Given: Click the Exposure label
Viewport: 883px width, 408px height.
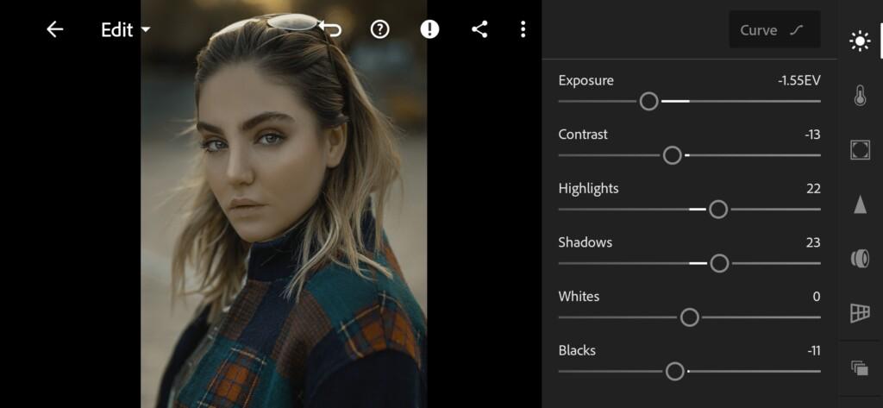Looking at the screenshot, I should click(586, 80).
